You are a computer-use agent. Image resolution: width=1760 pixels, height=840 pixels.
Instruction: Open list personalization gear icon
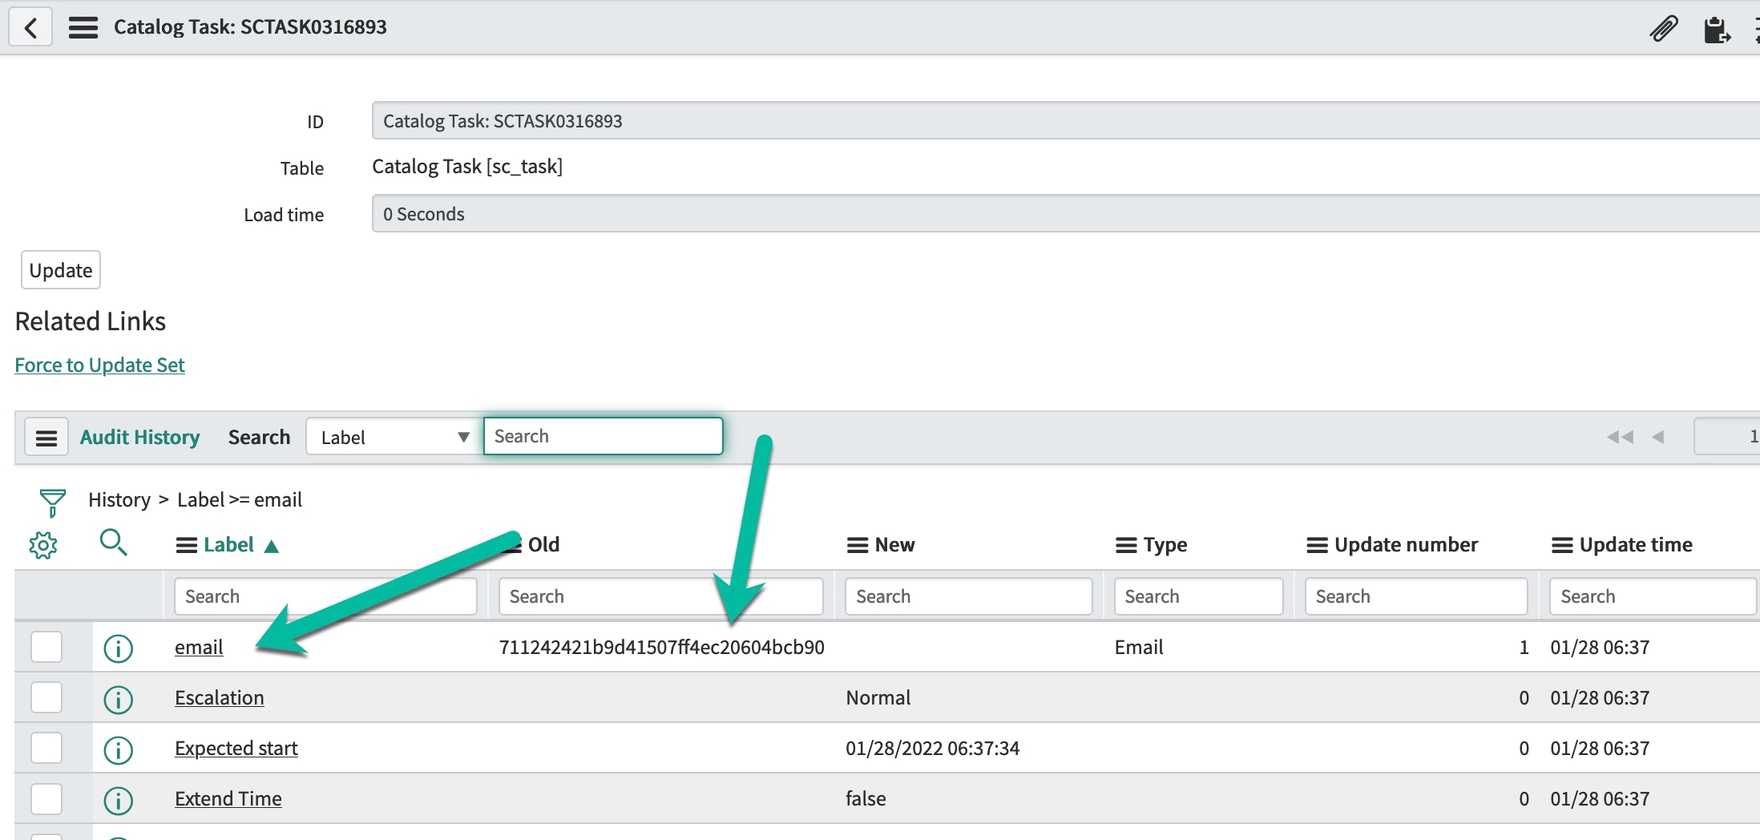coord(43,546)
